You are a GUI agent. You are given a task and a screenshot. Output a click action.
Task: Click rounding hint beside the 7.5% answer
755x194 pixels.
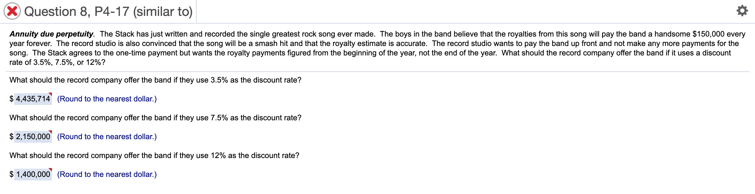107,137
